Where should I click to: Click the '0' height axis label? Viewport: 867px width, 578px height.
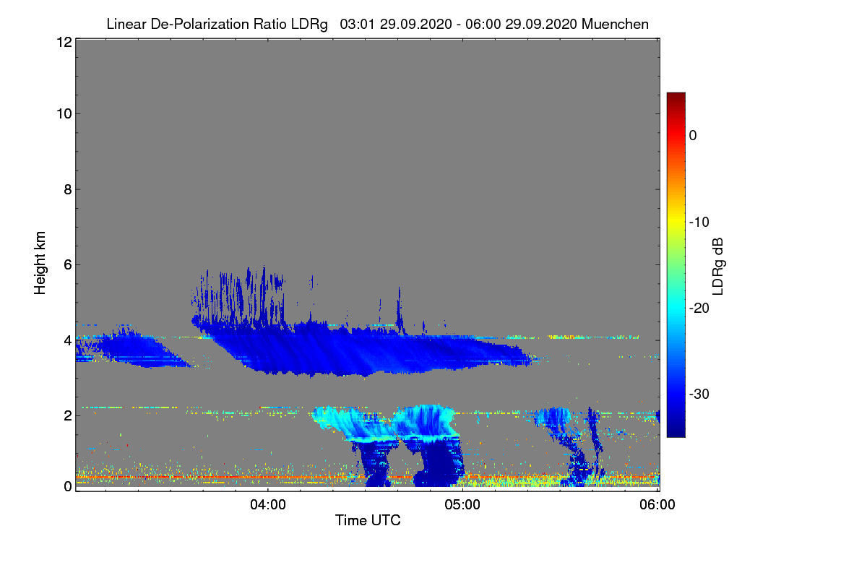click(66, 486)
